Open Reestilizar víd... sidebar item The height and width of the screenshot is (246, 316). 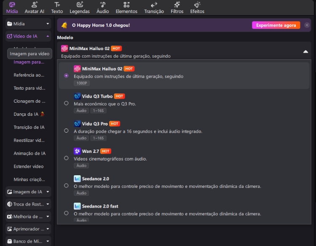(29, 140)
